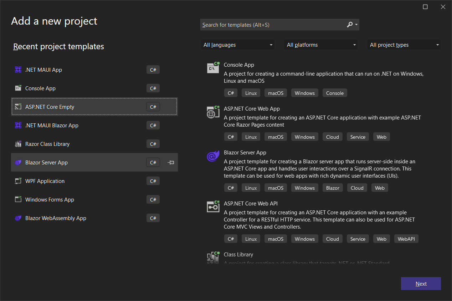Viewport: 452px width, 301px height.
Task: Select Razor Class Library template
Action: (94, 144)
